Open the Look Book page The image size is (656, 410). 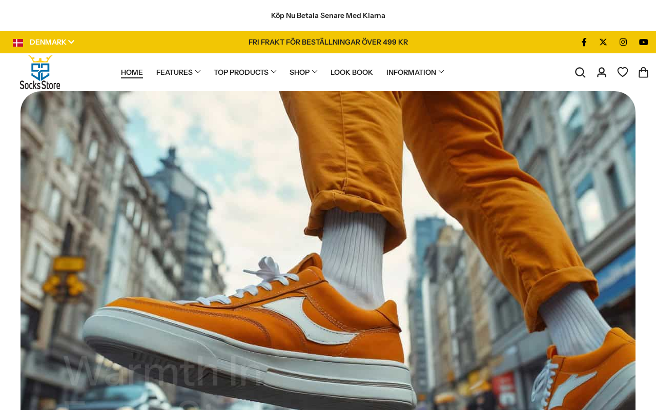[352, 72]
